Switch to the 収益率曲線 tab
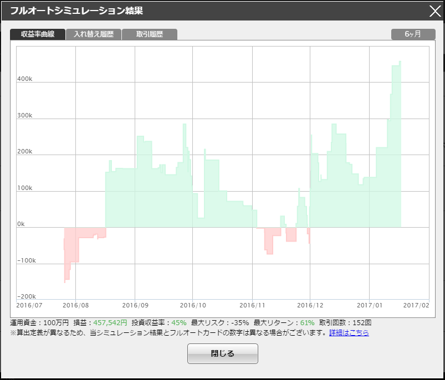Viewport: 445px width, 380px height. [38, 34]
